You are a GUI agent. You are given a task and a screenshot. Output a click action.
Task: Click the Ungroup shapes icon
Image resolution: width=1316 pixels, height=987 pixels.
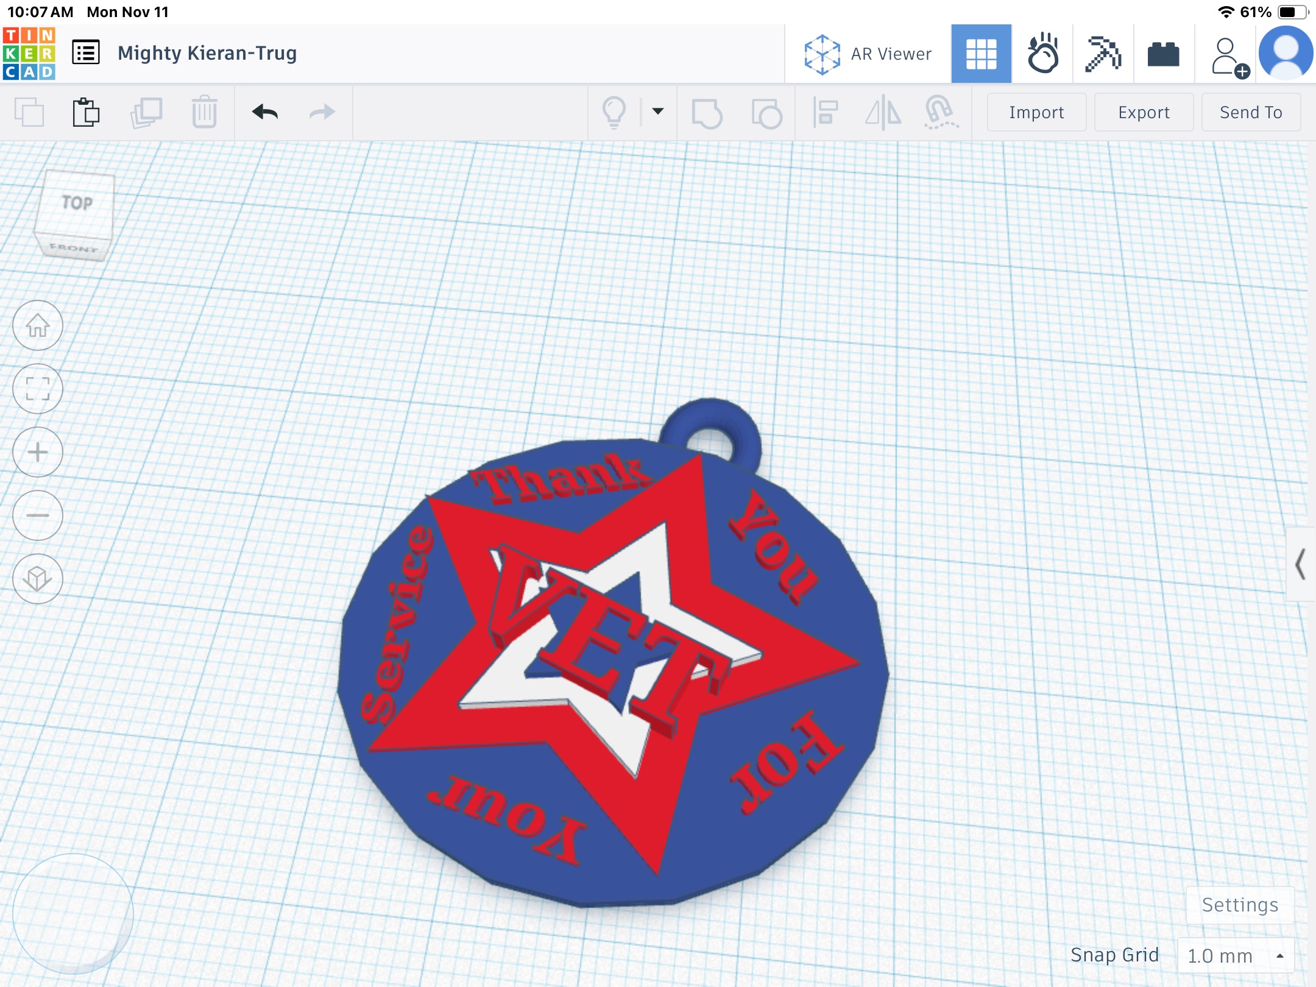[766, 113]
